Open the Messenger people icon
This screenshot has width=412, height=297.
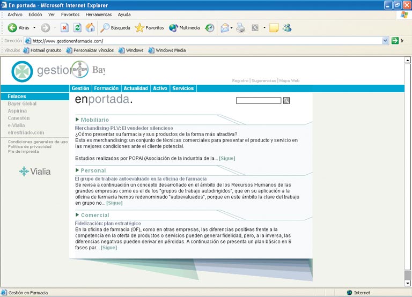click(287, 27)
